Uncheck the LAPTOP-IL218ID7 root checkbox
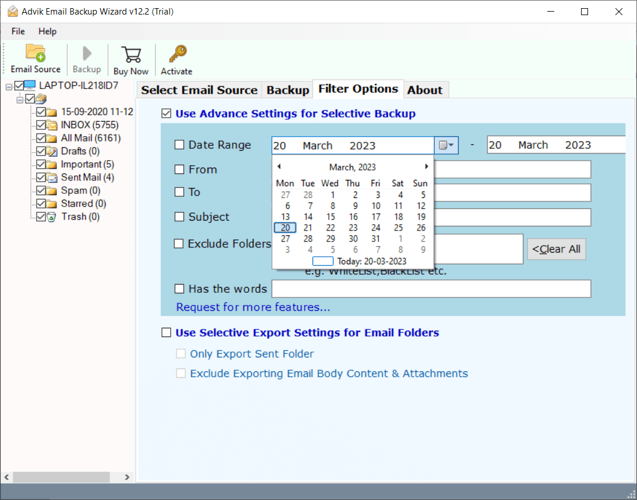Viewport: 637px width, 500px height. point(19,86)
